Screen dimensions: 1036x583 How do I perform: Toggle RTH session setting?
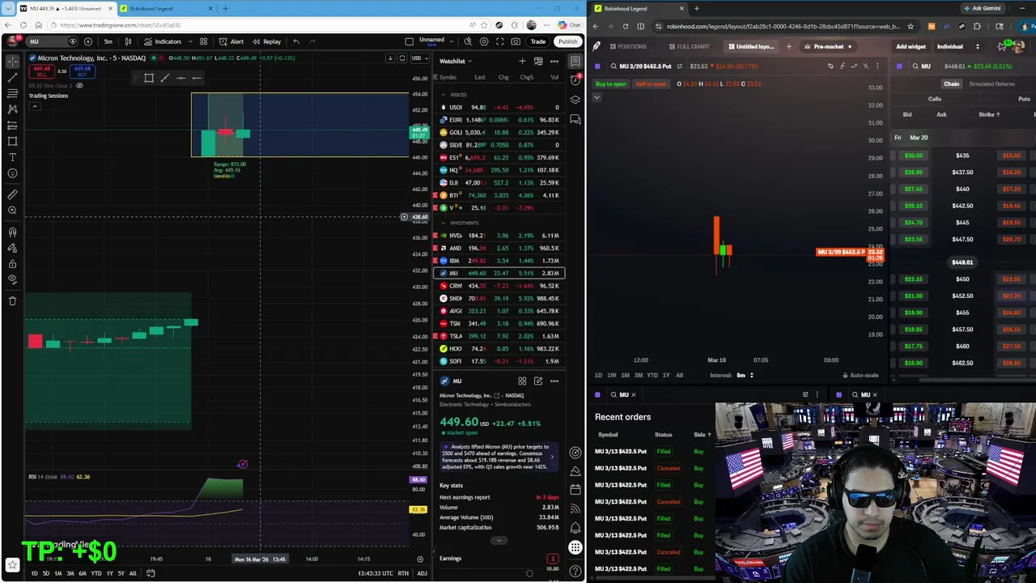click(x=403, y=573)
